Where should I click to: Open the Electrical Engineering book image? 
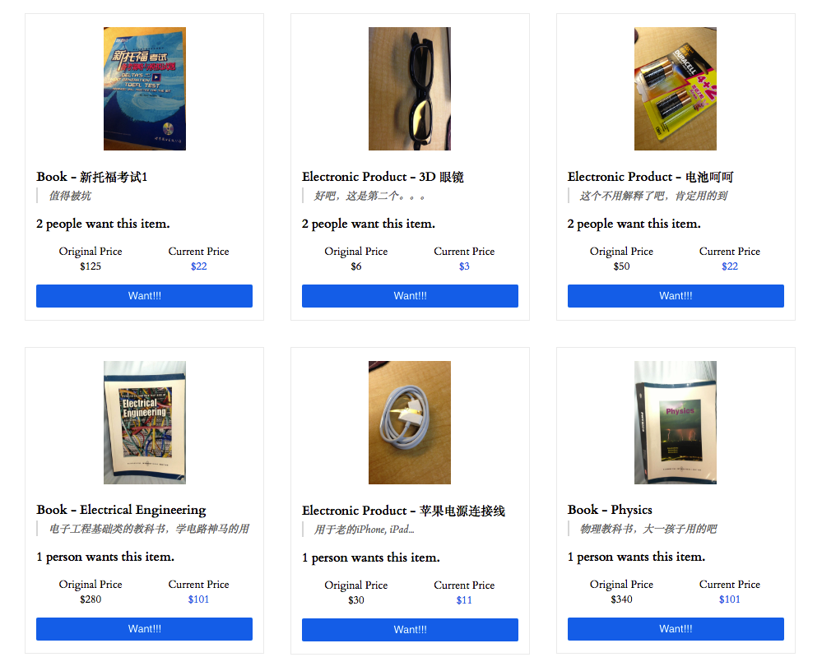click(x=145, y=422)
